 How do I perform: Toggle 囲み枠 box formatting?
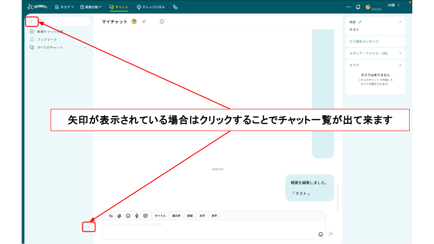[x=176, y=216]
